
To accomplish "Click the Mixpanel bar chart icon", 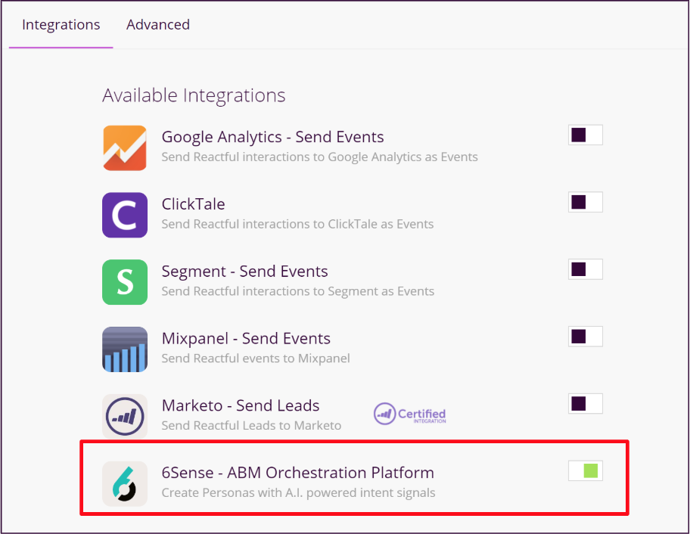I will [125, 349].
